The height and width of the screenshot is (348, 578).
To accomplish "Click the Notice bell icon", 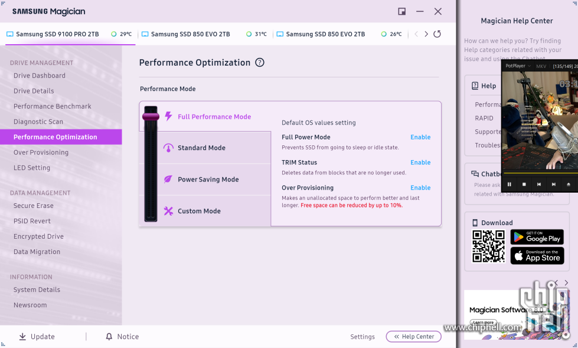I will coord(109,337).
